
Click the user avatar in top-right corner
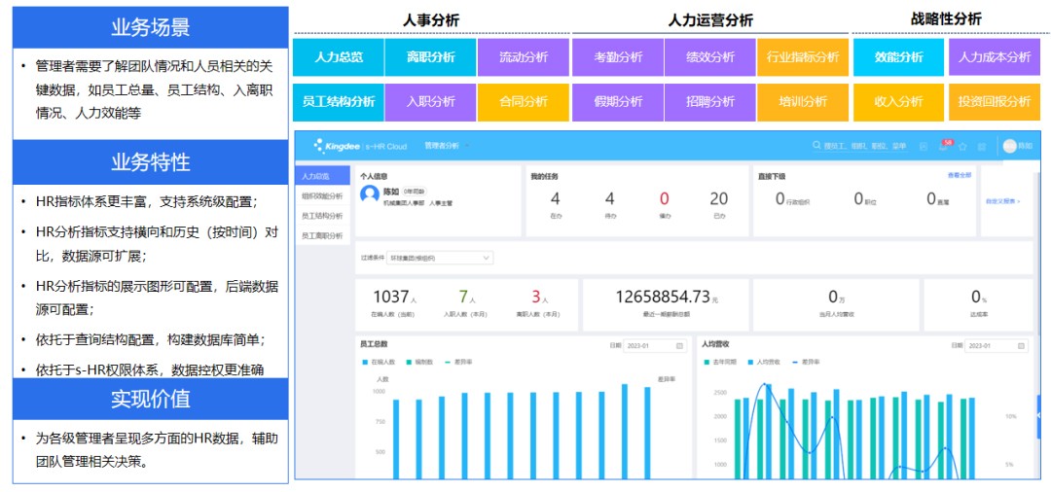(x=1009, y=146)
